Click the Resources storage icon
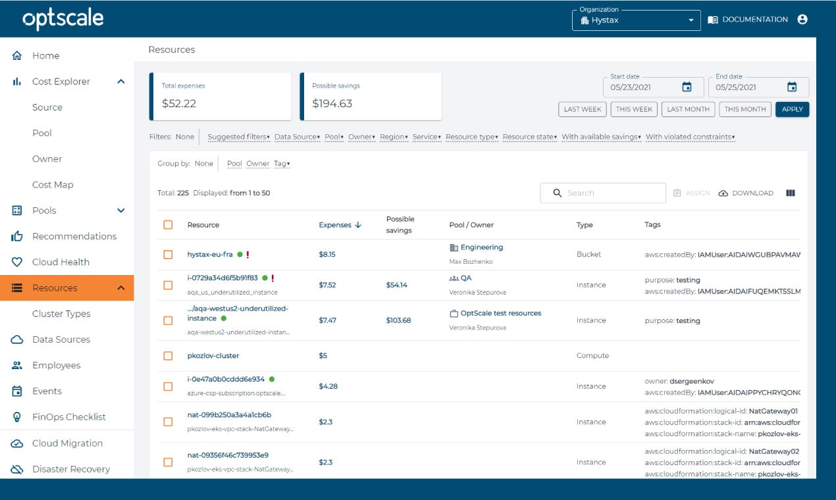 pyautogui.click(x=17, y=288)
